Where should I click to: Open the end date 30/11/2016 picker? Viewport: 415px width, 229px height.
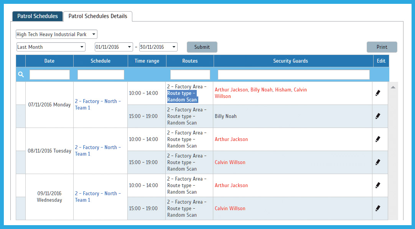(x=158, y=47)
